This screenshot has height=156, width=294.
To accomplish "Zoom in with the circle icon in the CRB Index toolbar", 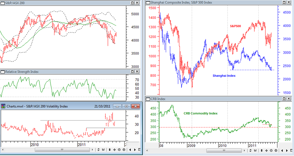I will point(276,150).
